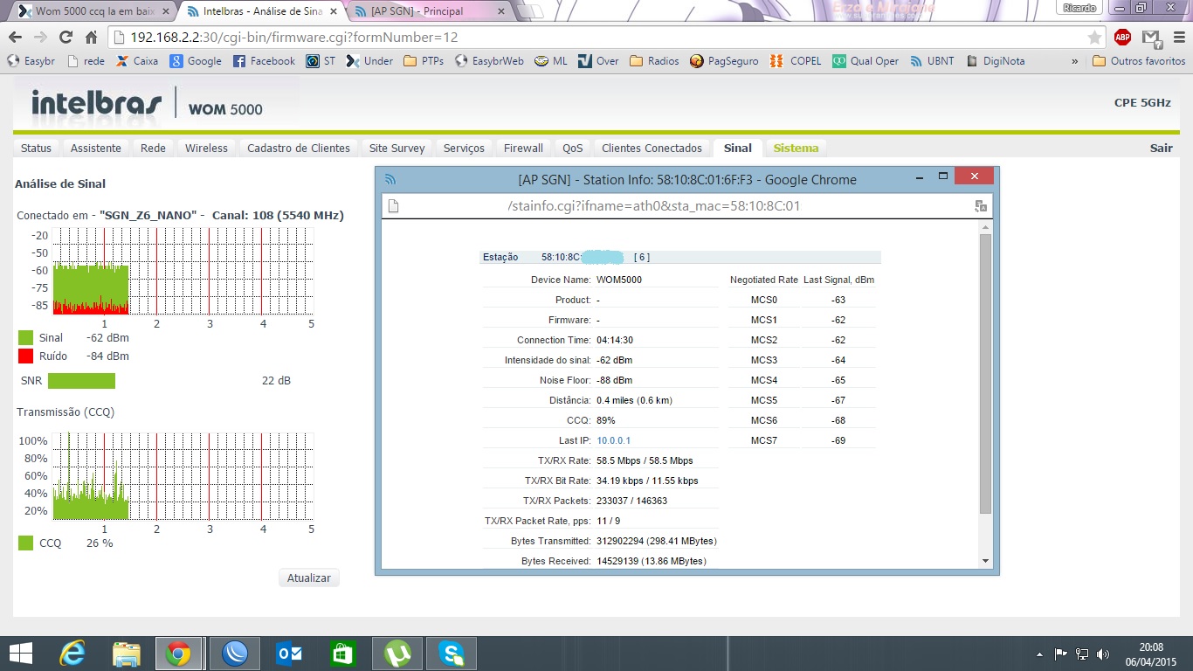Click the CCQ value '89%' in Station Info

[x=606, y=420]
